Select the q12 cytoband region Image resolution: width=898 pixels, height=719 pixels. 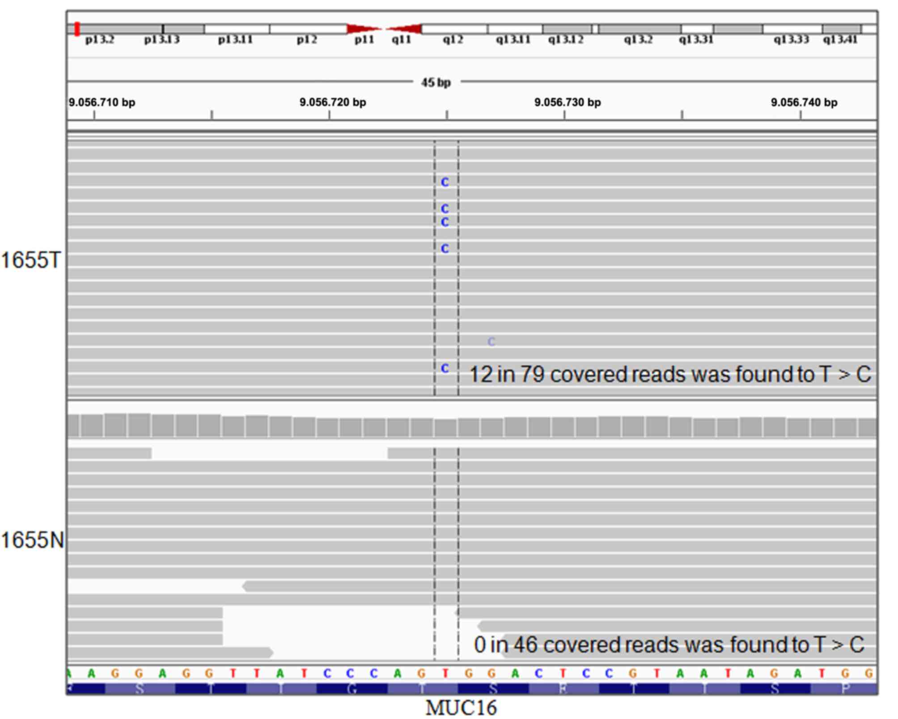click(454, 30)
